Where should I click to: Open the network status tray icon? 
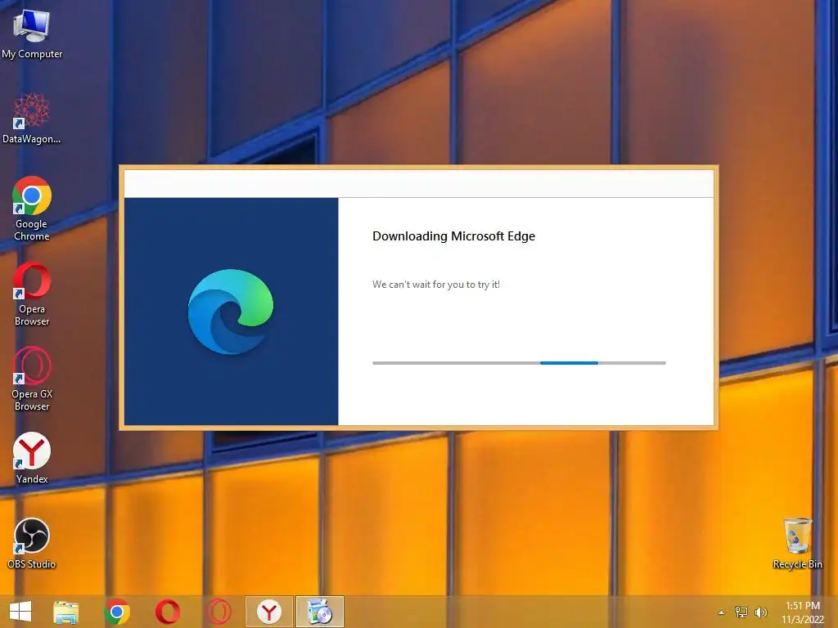(741, 612)
